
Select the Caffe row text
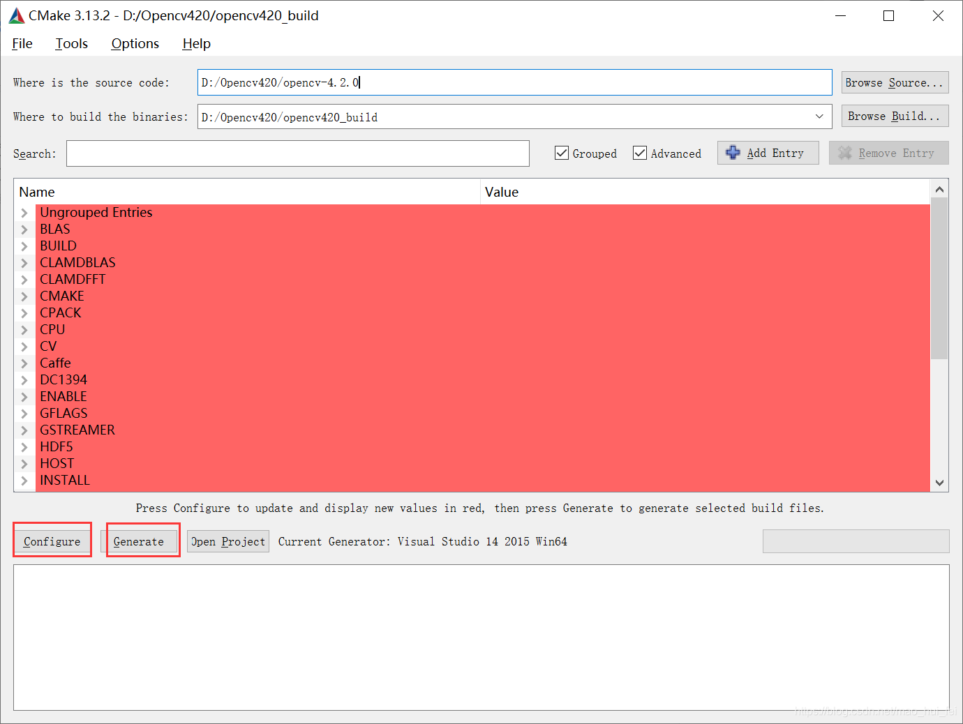pyautogui.click(x=55, y=363)
